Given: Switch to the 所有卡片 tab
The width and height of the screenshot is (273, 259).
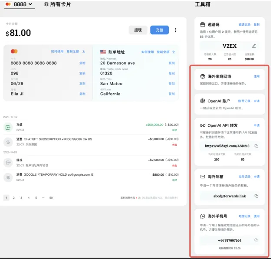Looking at the screenshot, I should [x=57, y=4].
